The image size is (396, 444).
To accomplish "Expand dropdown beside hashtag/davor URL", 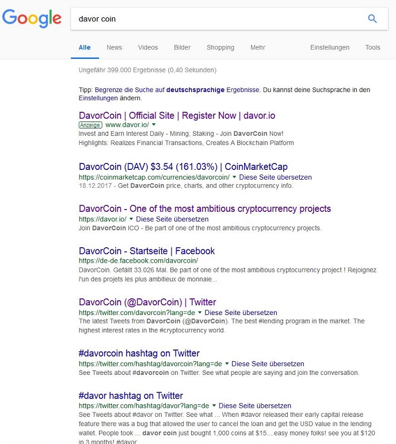I will [x=214, y=405].
